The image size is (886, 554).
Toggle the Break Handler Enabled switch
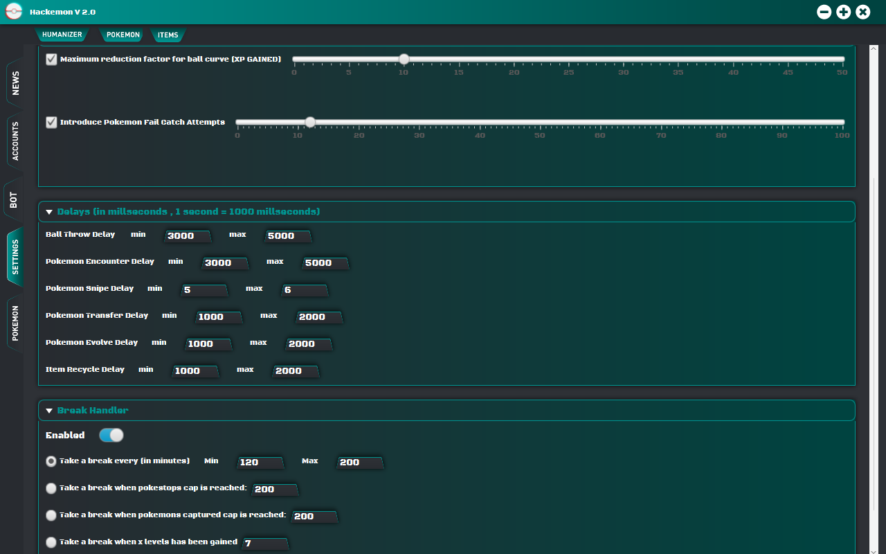(x=111, y=435)
